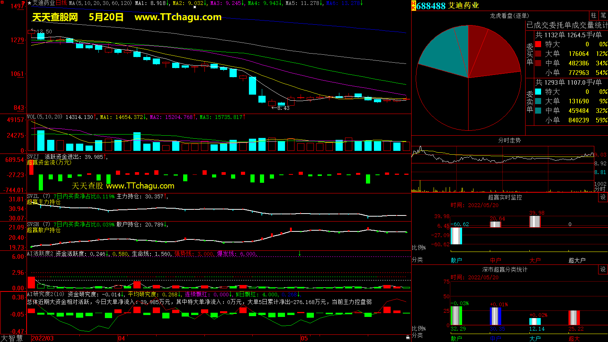Viewport: 608px width, 342px height.
Task: Click the 2022/03 date marker on timeline
Action: (42, 338)
